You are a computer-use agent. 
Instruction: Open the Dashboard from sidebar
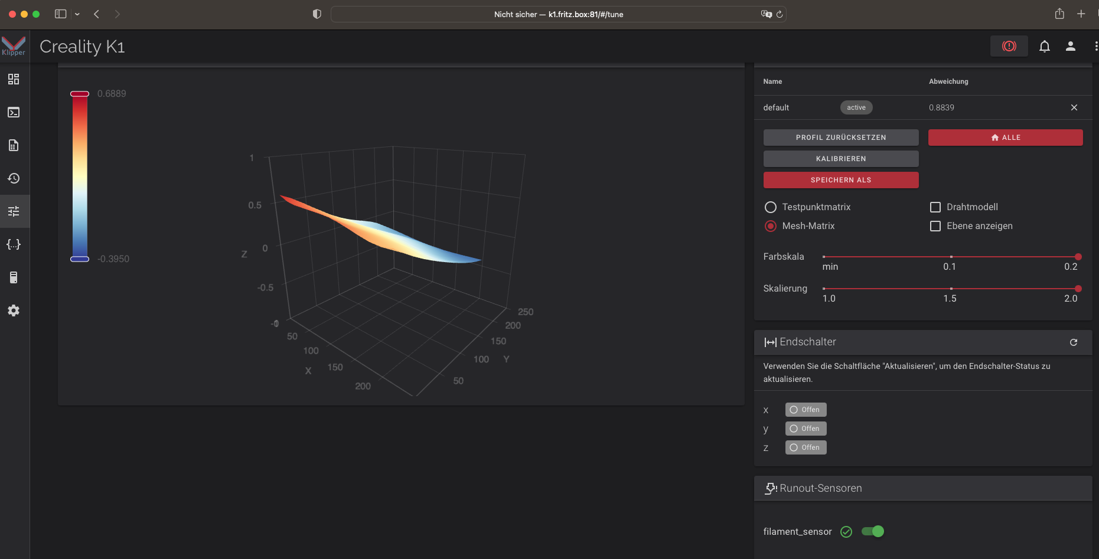pos(14,79)
